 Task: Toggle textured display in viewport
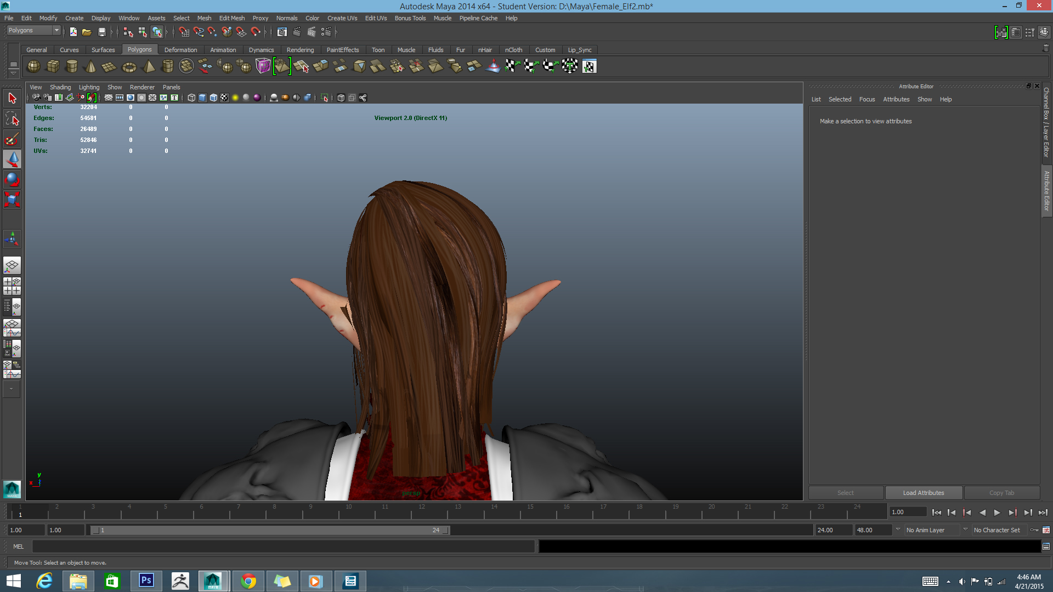click(x=224, y=98)
